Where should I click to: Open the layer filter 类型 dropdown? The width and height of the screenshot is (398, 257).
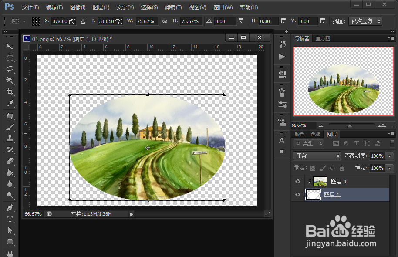(x=309, y=143)
